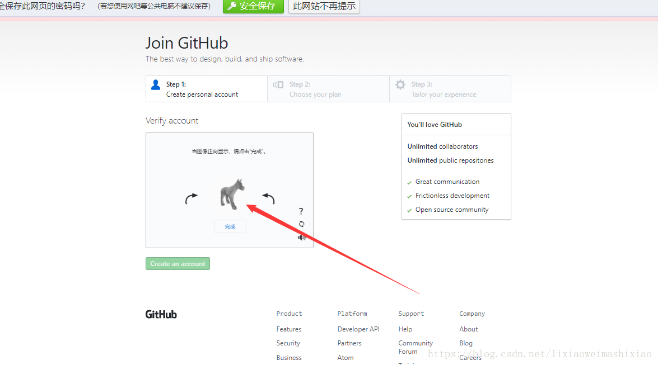The image size is (658, 365).
Task: Click Frictionless development list item
Action: point(452,196)
